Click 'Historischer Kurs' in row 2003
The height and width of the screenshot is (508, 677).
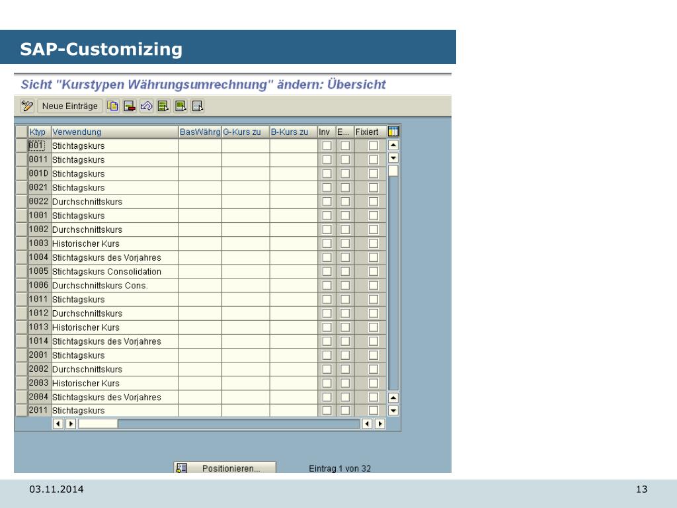(86, 384)
